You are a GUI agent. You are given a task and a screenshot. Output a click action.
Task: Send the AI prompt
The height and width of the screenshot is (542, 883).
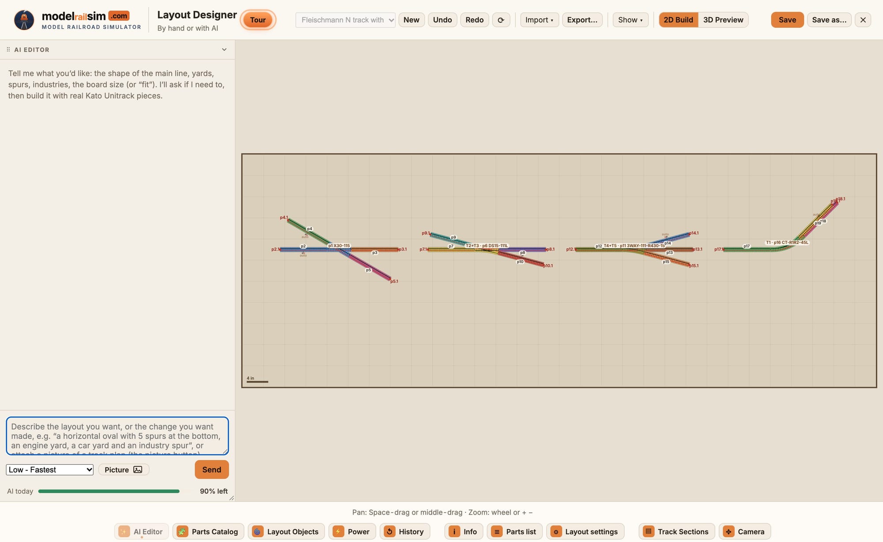[211, 470]
